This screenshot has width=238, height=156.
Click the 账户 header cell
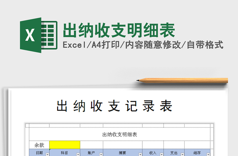click(x=92, y=152)
